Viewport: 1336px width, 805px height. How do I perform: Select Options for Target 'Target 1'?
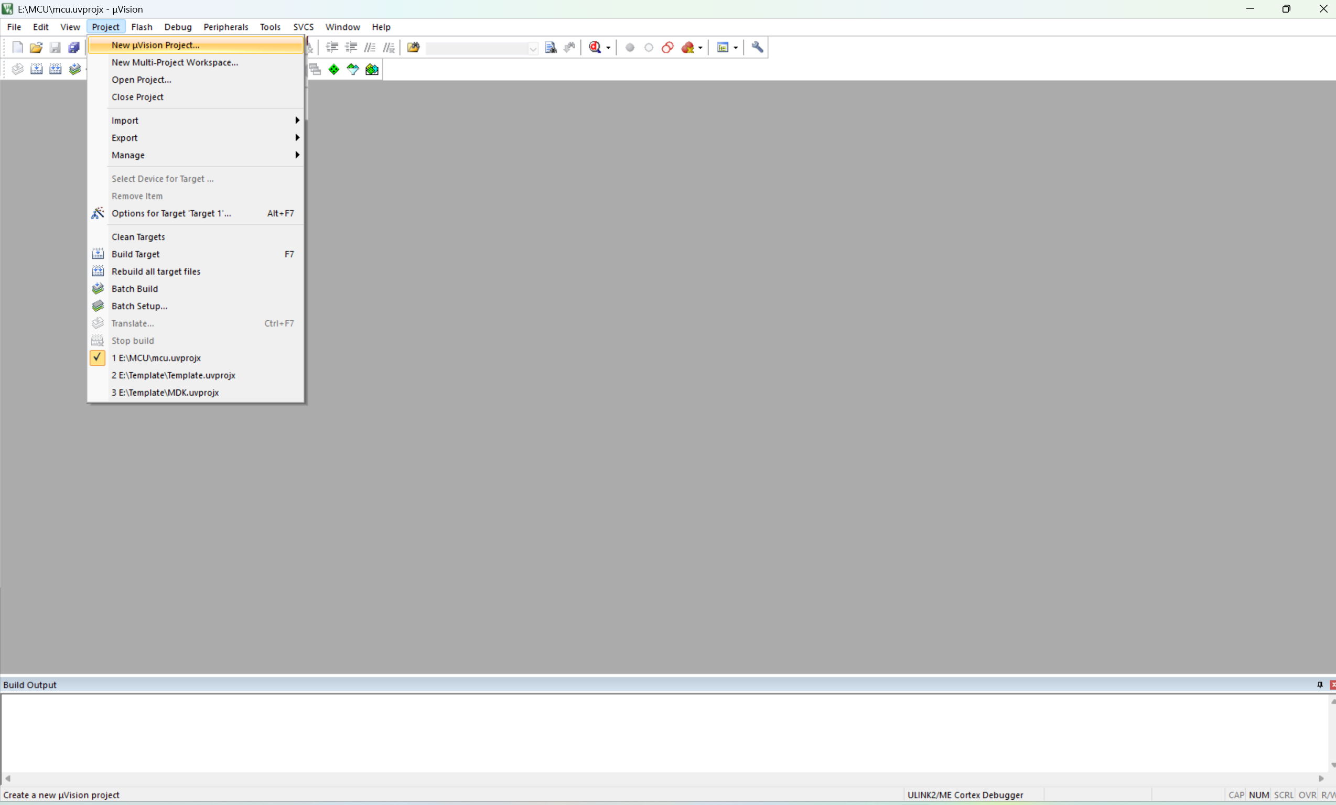pyautogui.click(x=171, y=214)
